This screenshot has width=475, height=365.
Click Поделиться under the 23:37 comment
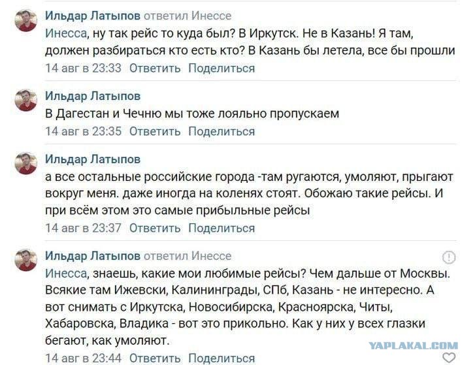221,228
